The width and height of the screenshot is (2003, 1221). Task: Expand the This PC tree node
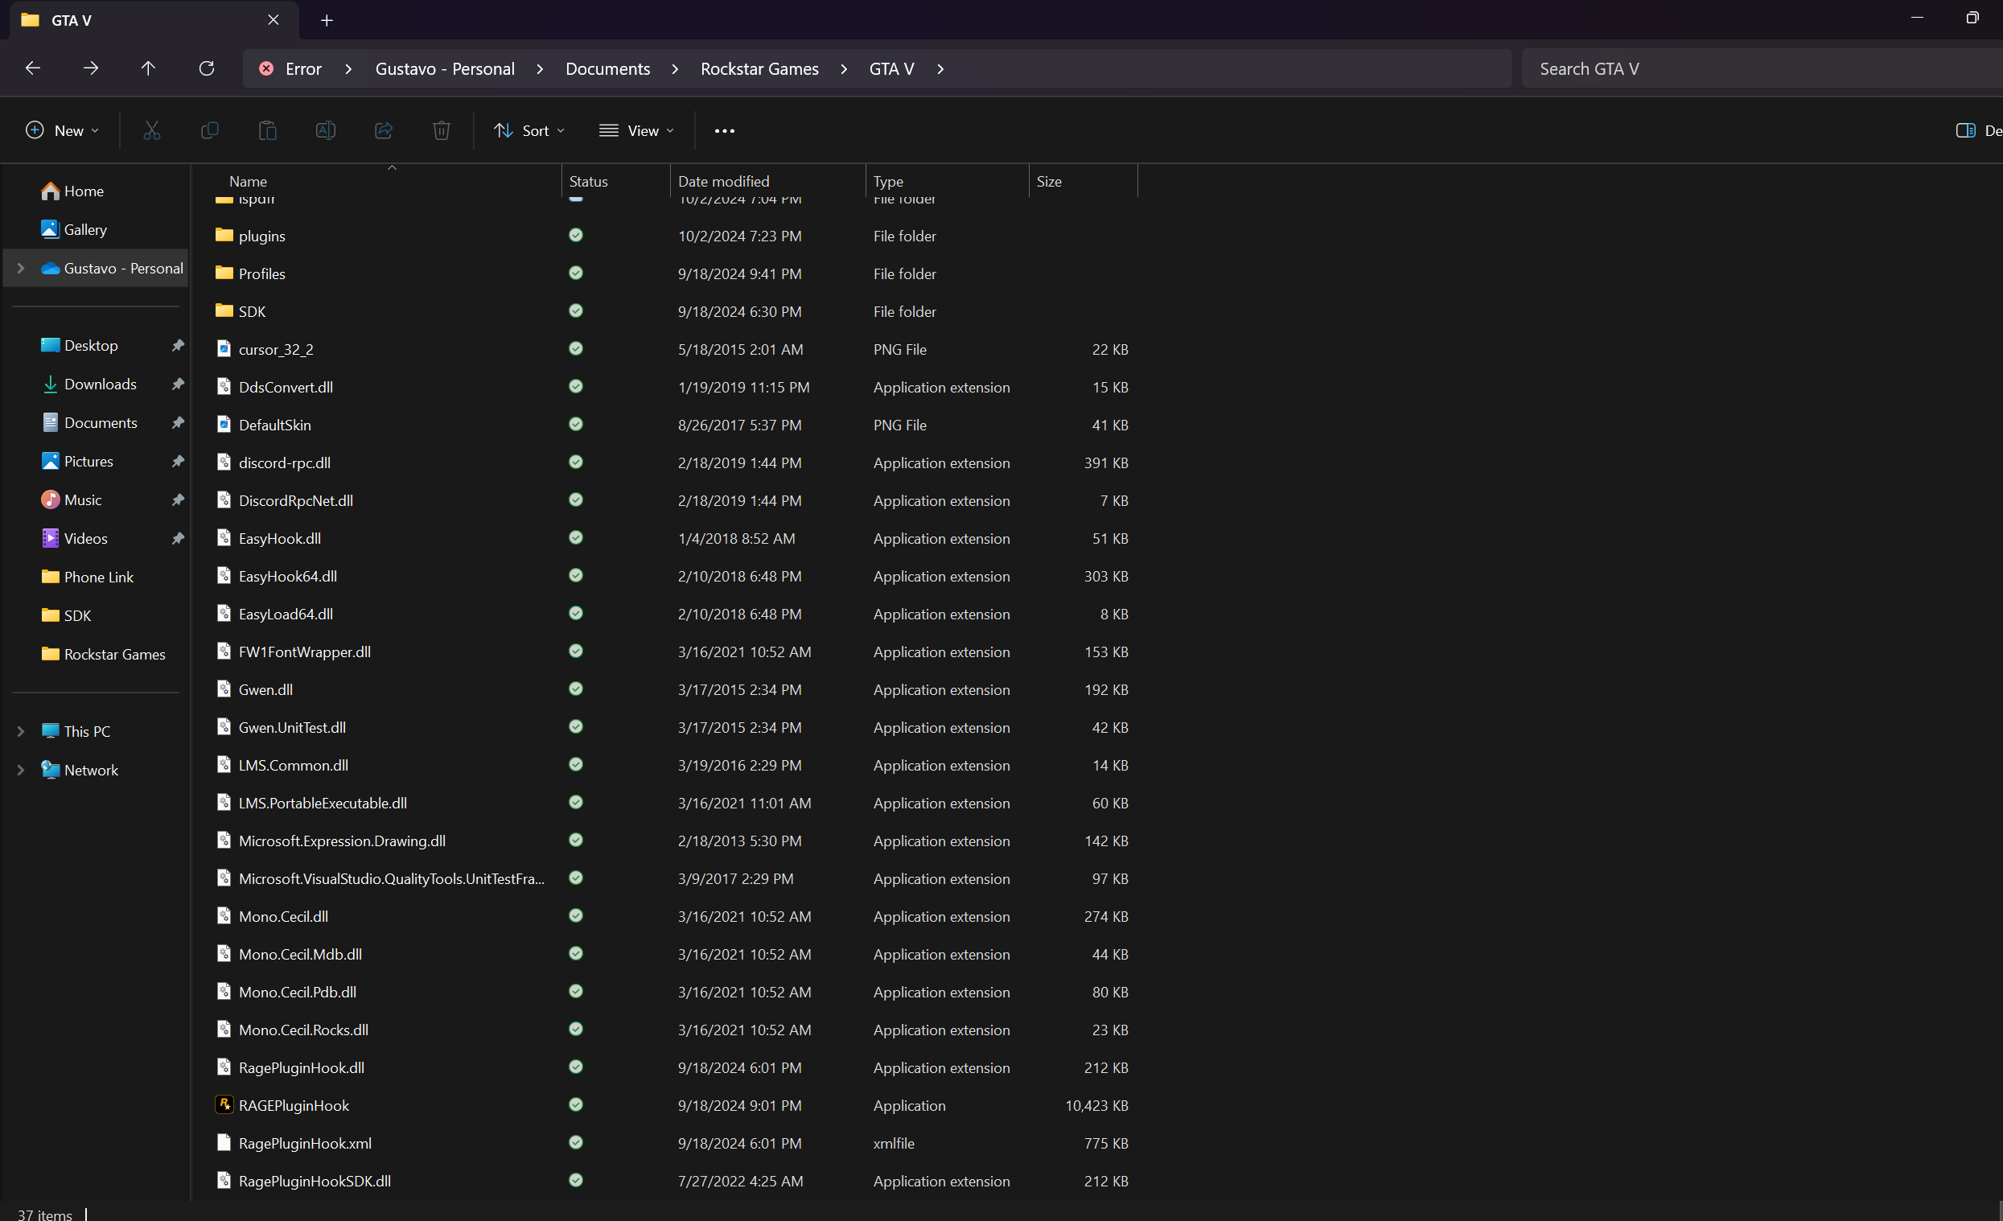pyautogui.click(x=20, y=731)
